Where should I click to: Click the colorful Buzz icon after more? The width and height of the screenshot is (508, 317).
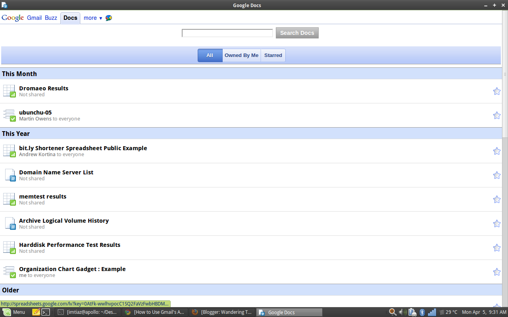(109, 18)
